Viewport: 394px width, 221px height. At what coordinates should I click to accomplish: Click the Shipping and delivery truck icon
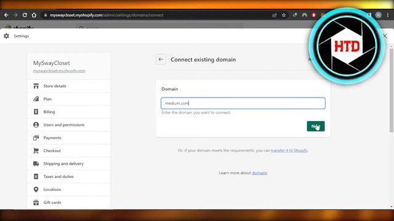point(36,164)
